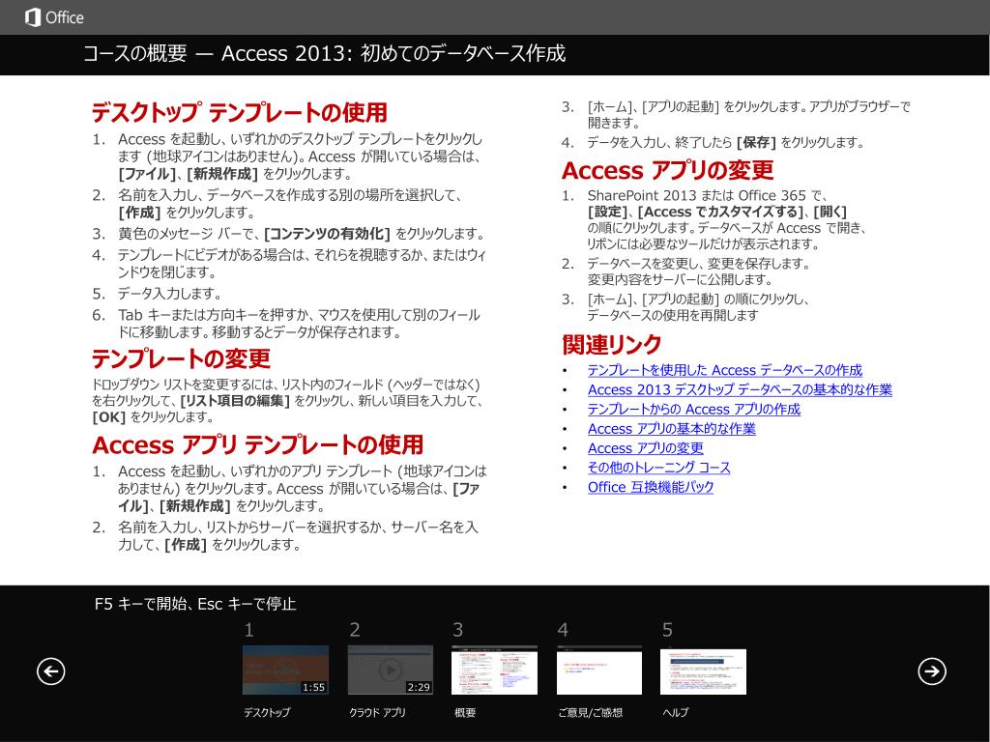Viewport: 990px width, 742px height.
Task: Click step text データを入力し、終了したら [保存]
Action: (x=725, y=143)
